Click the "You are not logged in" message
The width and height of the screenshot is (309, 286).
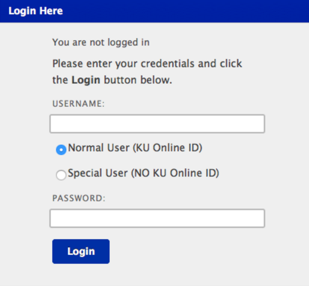[101, 42]
